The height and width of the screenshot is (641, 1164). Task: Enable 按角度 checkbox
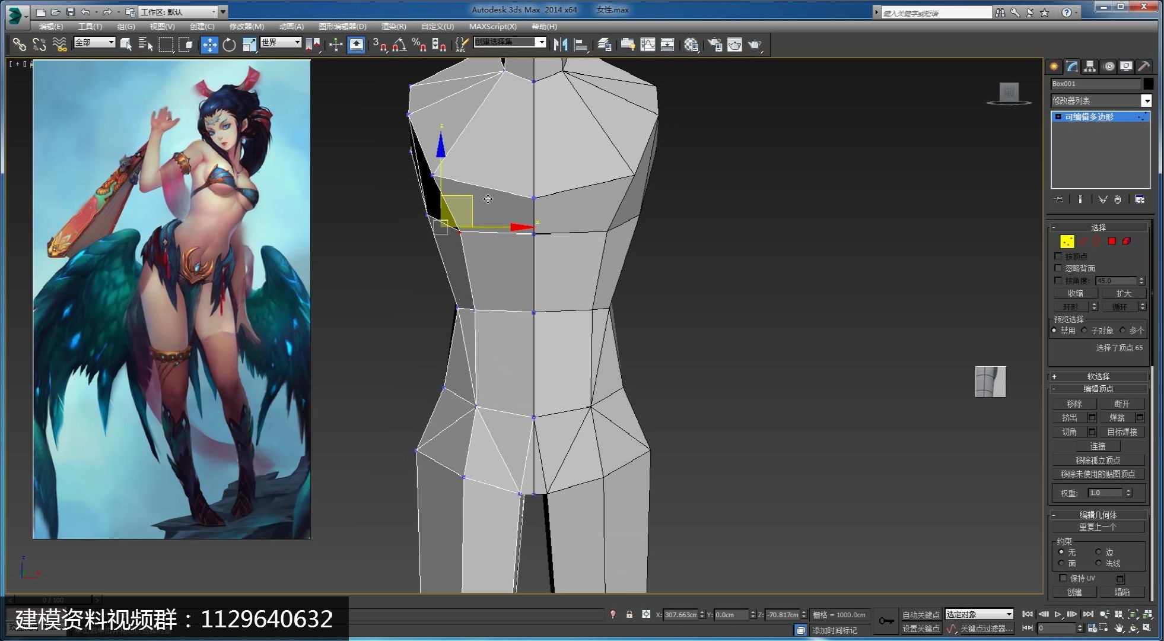point(1058,280)
